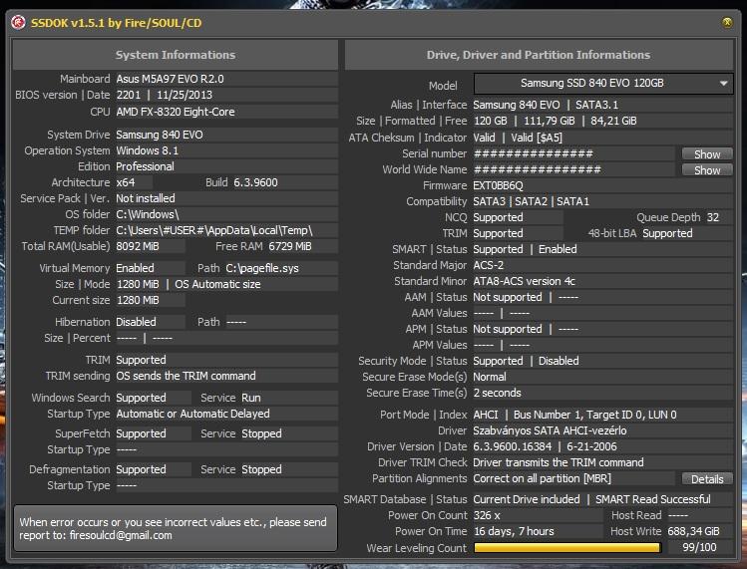The width and height of the screenshot is (747, 569).
Task: Click Correct on all partition [MBR] text
Action: [543, 478]
